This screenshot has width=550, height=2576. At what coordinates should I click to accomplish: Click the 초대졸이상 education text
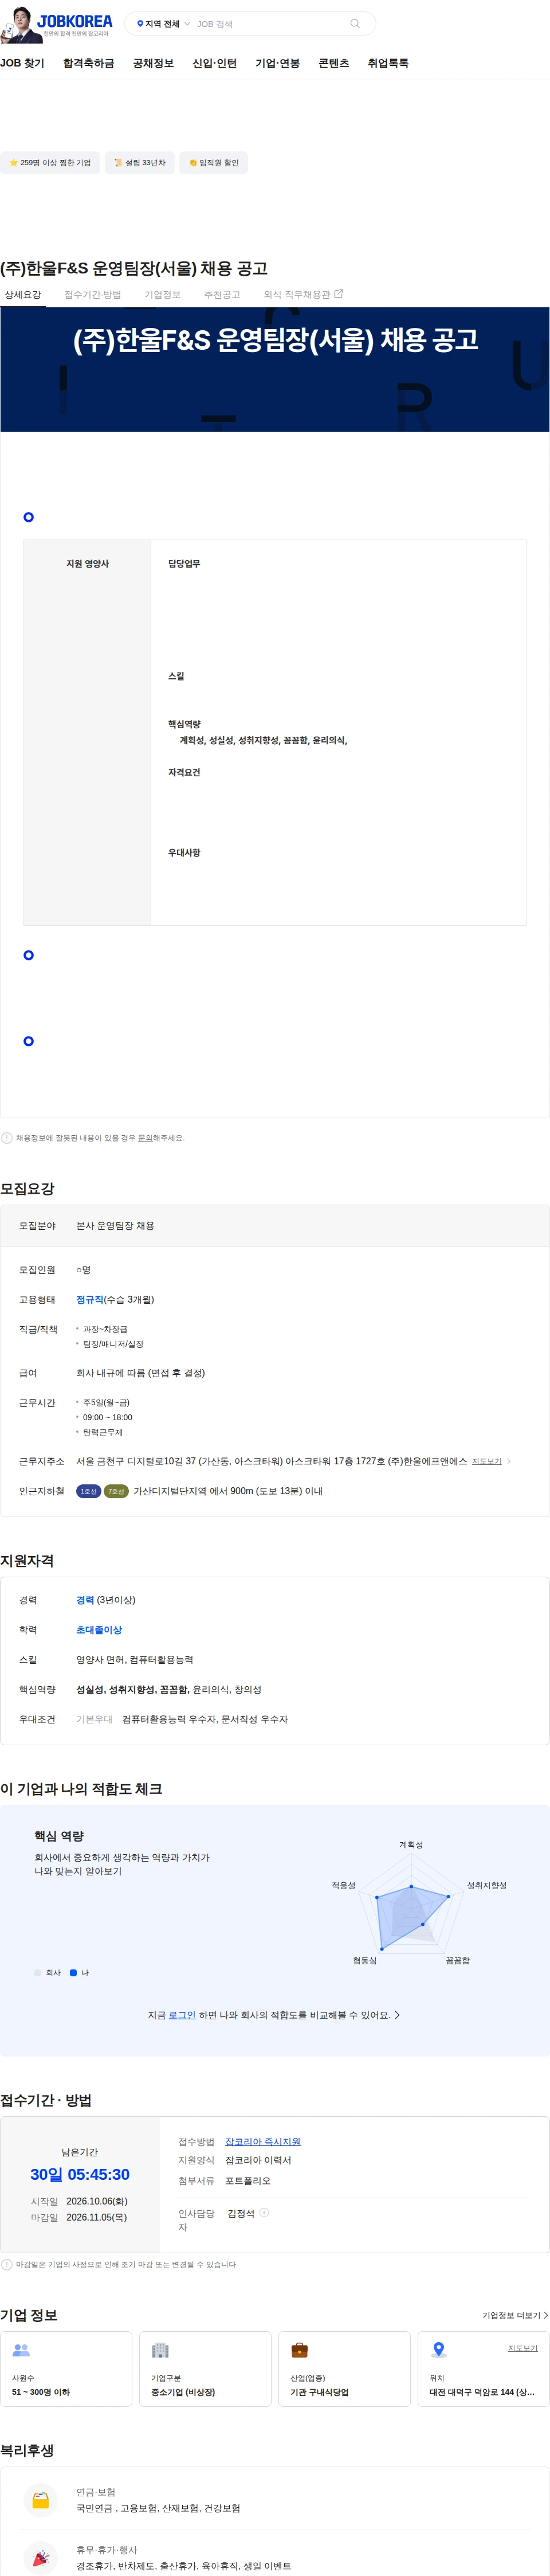(99, 1630)
